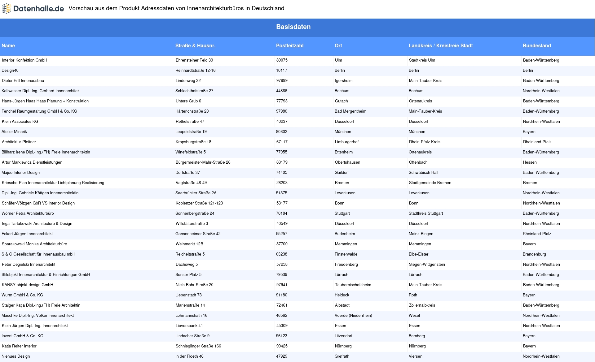595x362 pixels.
Task: Click Dieter Ertl Innenausbau entry
Action: (23, 81)
